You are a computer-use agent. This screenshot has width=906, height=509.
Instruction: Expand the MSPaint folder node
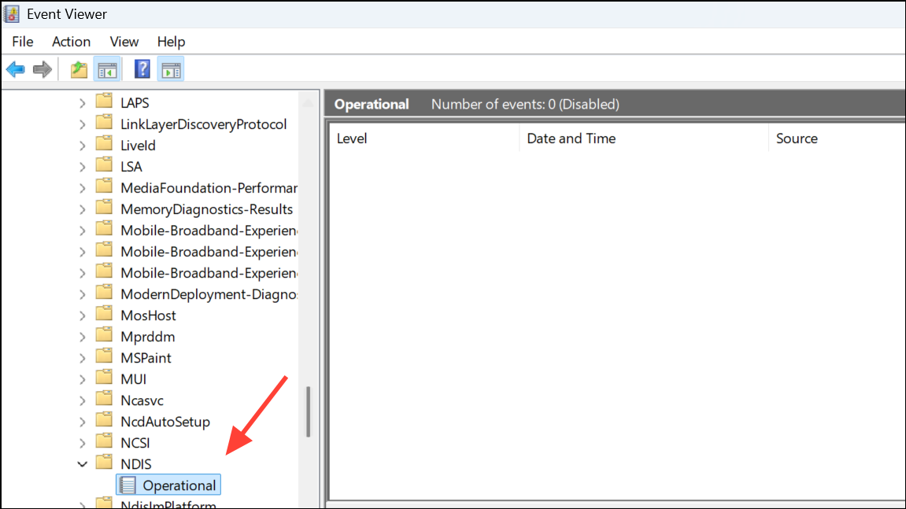point(83,358)
